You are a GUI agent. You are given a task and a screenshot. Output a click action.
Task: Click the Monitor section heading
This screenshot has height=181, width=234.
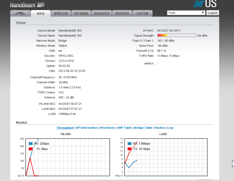[21, 123]
